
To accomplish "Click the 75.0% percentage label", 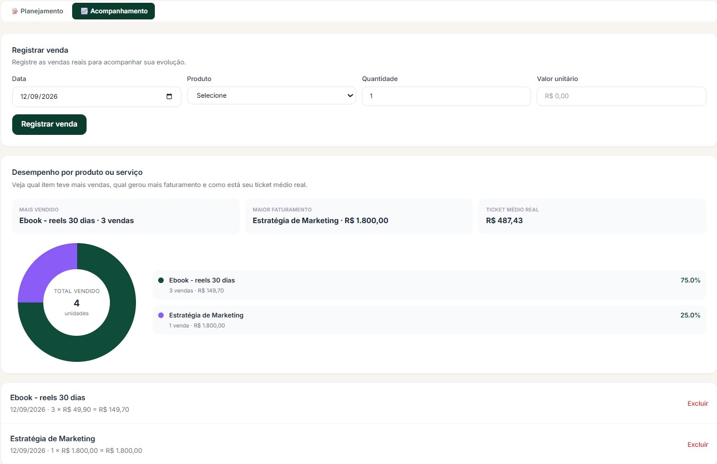I will point(690,280).
